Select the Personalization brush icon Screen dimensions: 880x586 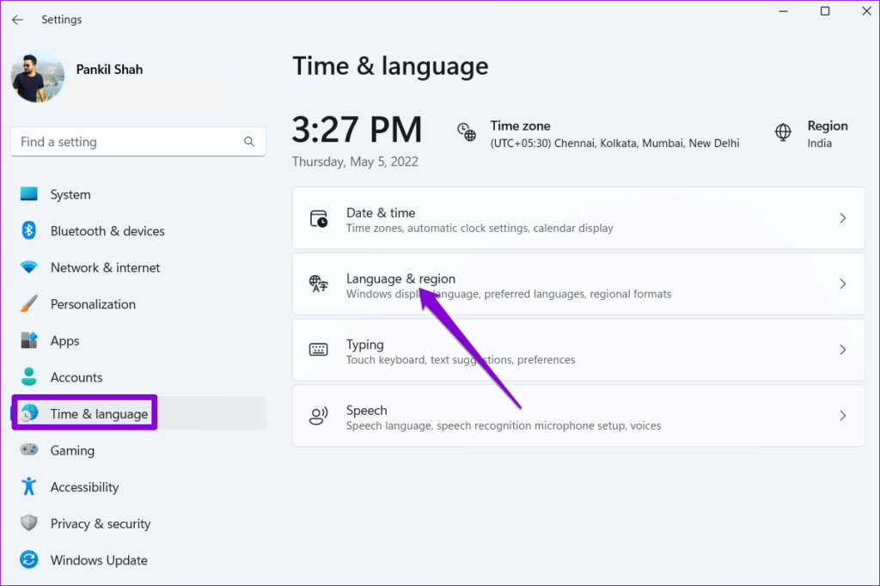[x=29, y=303]
